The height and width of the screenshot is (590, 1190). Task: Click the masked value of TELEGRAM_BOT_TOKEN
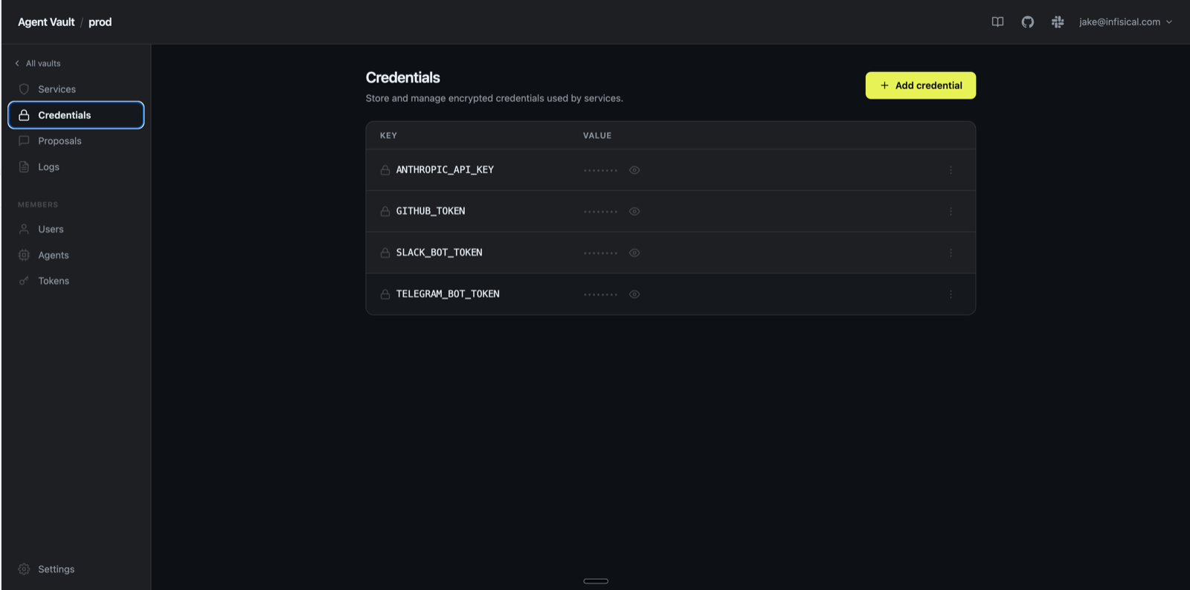coord(600,294)
